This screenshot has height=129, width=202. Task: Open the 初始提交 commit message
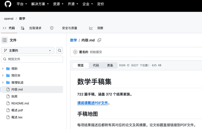(x=96, y=52)
